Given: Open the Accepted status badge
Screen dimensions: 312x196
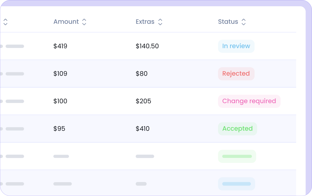Looking at the screenshot, I should click(x=237, y=129).
